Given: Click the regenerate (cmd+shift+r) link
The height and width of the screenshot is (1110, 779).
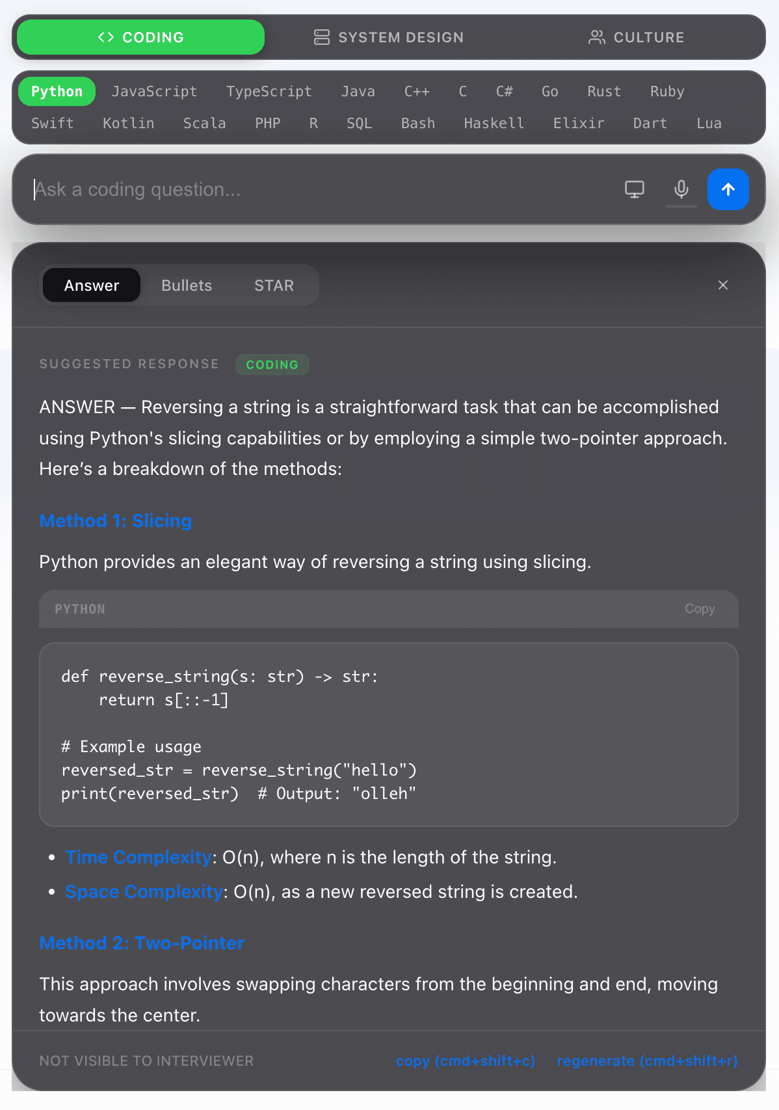Looking at the screenshot, I should click(x=647, y=1061).
